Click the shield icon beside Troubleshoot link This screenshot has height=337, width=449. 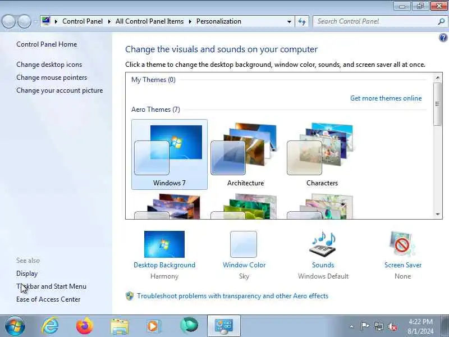point(130,296)
